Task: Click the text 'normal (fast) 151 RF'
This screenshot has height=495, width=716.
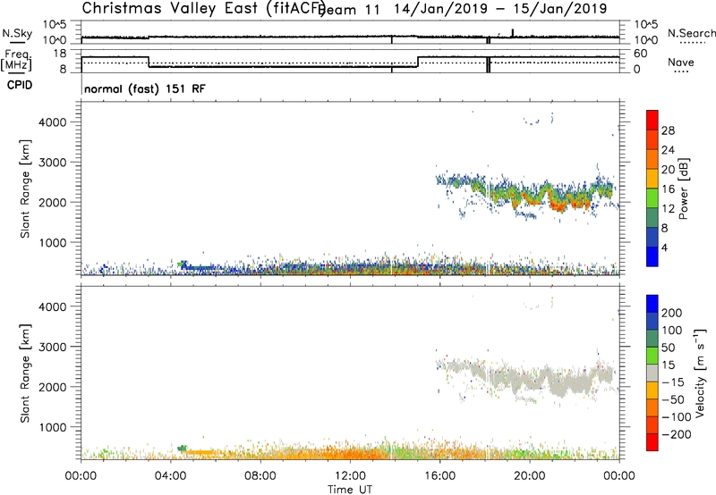Action: (145, 88)
